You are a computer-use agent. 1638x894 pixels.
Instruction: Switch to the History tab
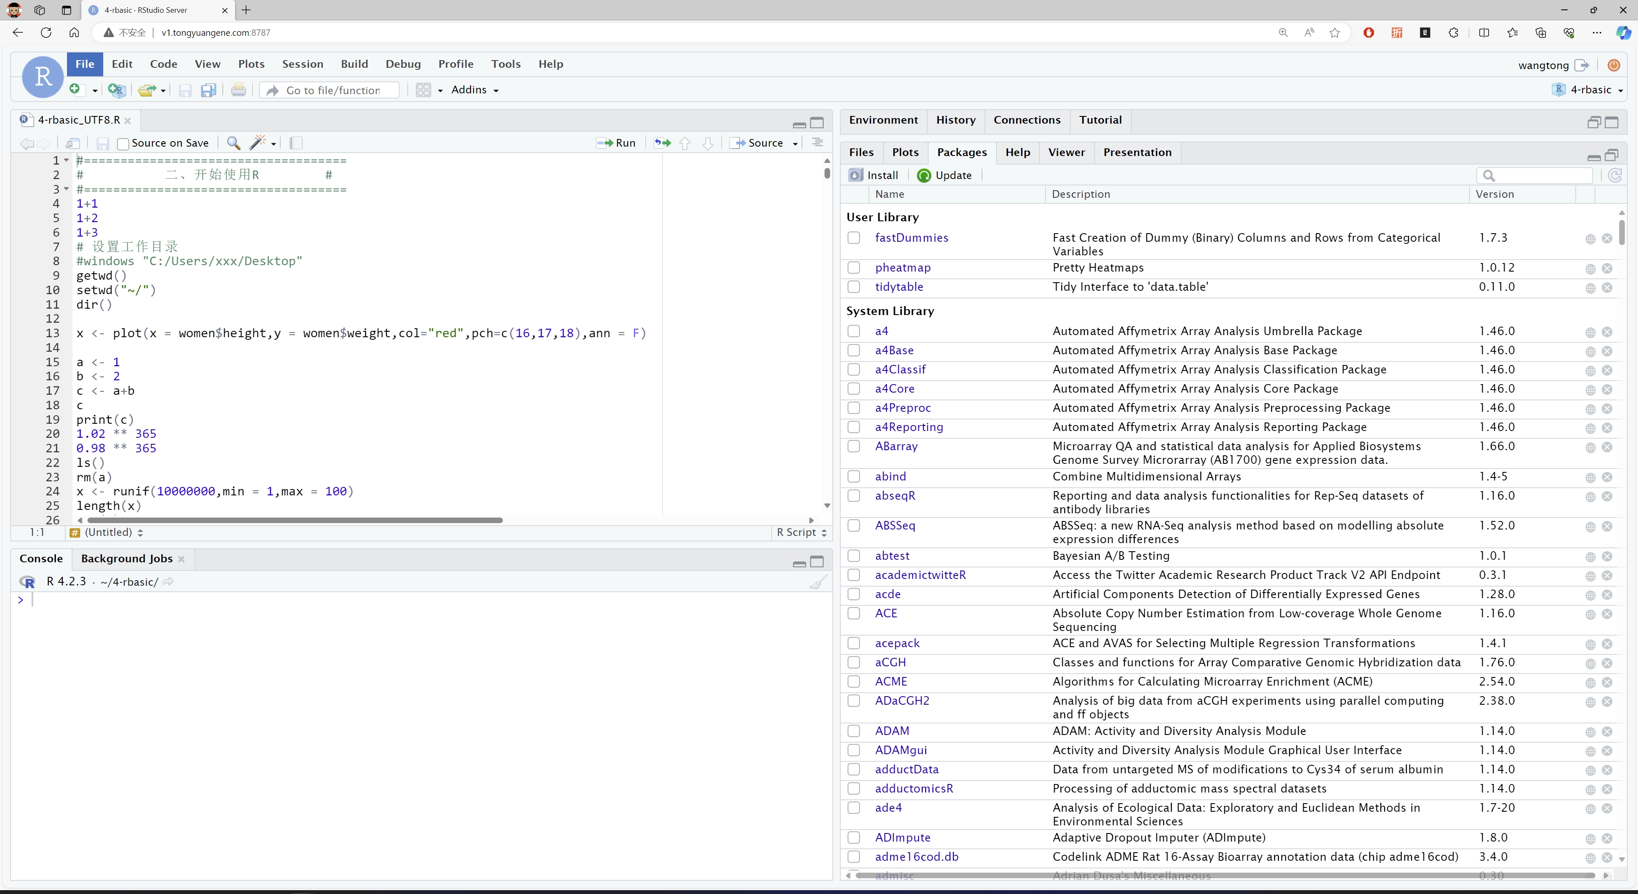[x=955, y=120]
